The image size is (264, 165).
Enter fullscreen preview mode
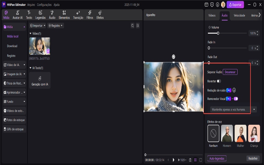coord(201,160)
